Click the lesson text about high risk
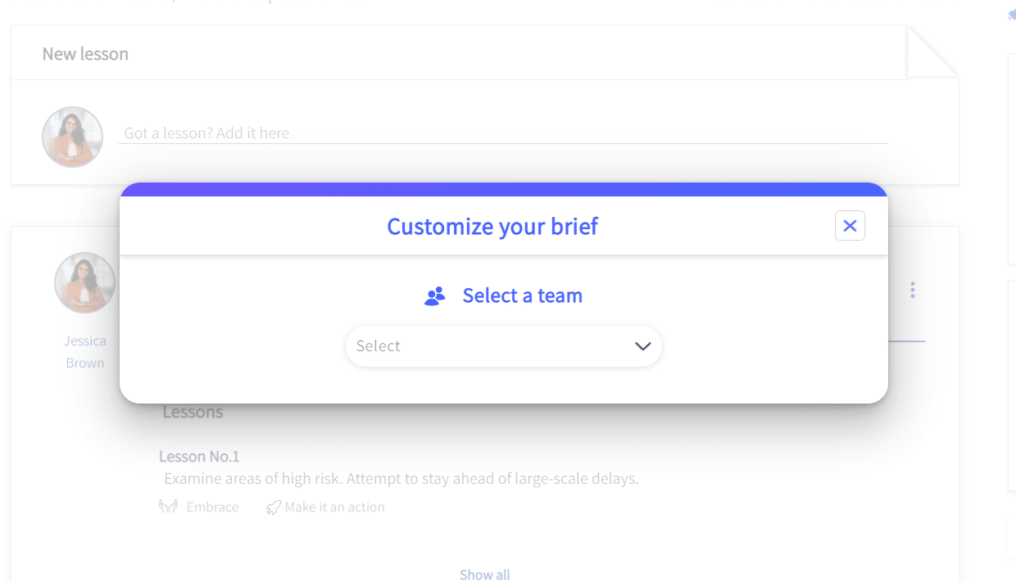This screenshot has height=582, width=1016. [x=401, y=478]
